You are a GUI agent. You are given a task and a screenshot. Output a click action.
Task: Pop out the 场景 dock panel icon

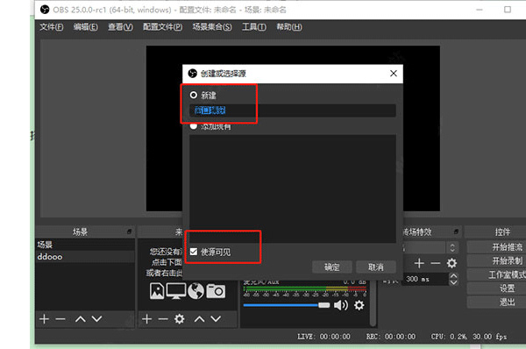click(x=129, y=231)
